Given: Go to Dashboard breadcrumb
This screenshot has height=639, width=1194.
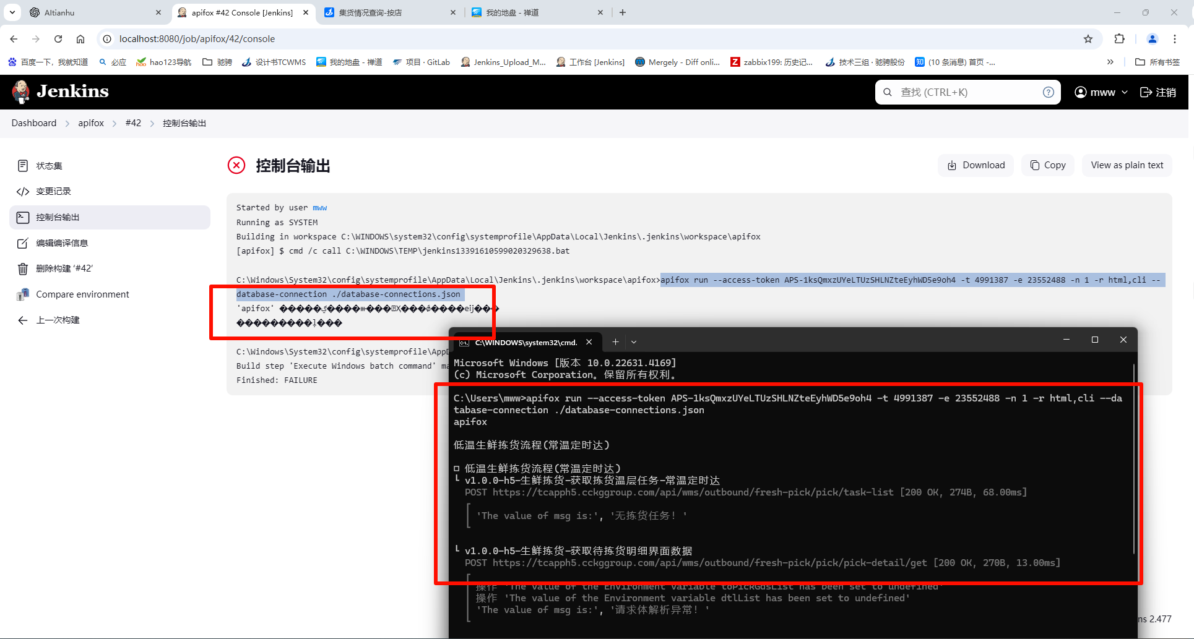Looking at the screenshot, I should [34, 123].
